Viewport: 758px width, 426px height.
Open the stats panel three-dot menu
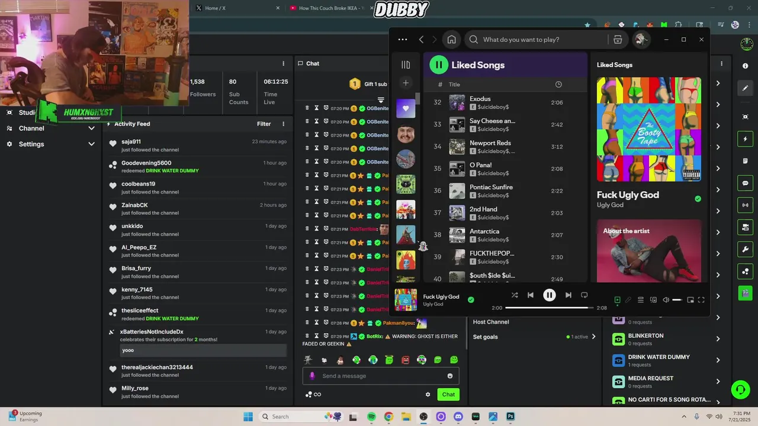tap(283, 63)
